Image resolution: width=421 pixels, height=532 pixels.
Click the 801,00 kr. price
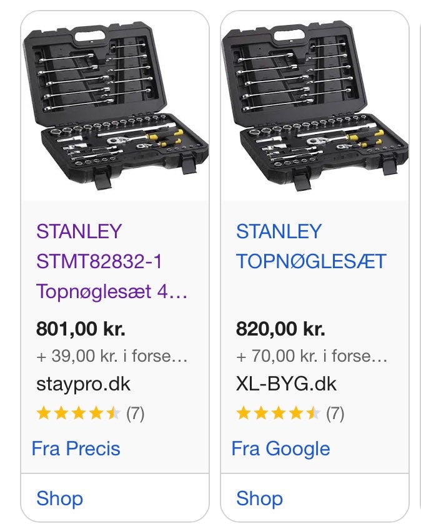(x=81, y=328)
